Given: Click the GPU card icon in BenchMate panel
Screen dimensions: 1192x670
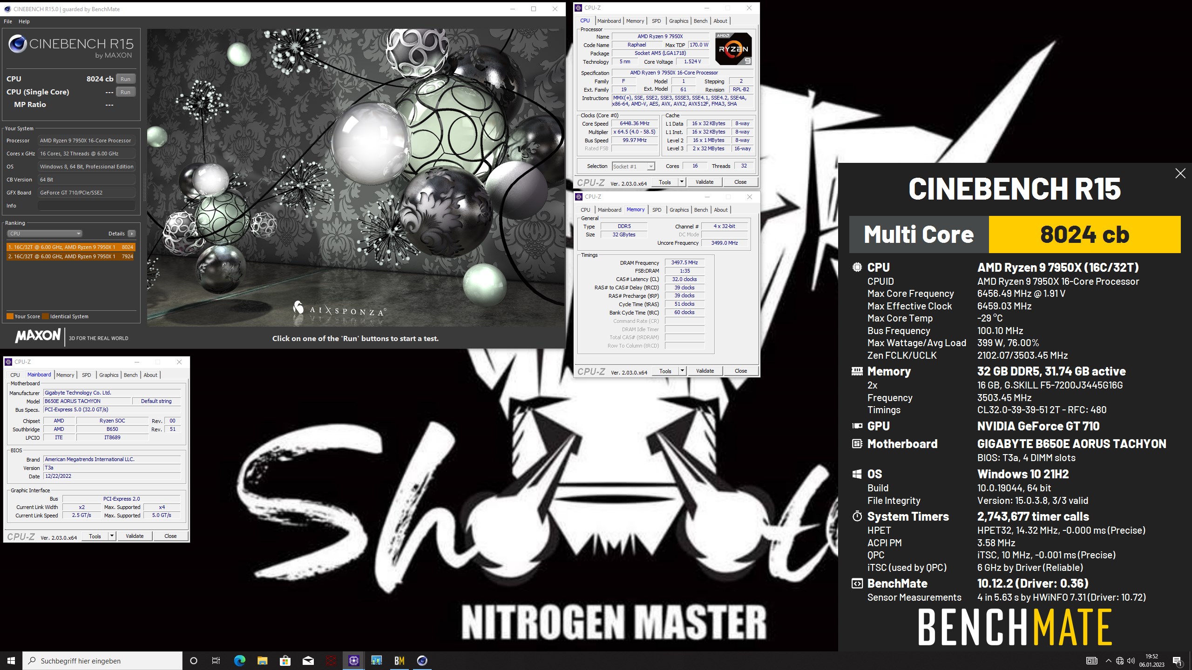Looking at the screenshot, I should 857,426.
